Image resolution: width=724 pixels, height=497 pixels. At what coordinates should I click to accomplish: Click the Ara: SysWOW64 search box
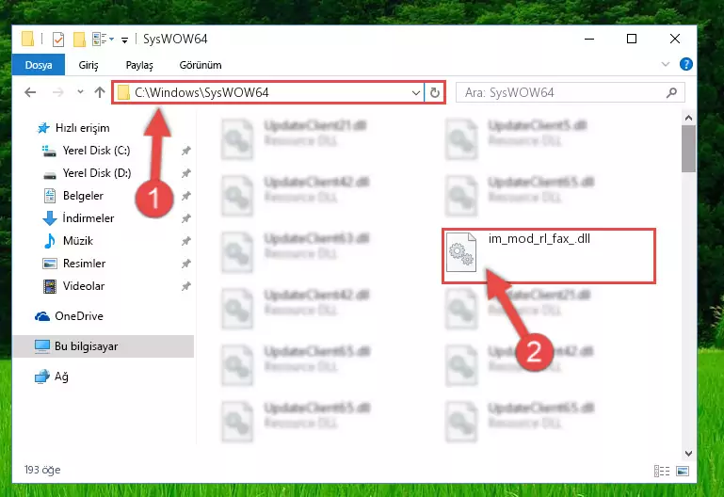[571, 93]
